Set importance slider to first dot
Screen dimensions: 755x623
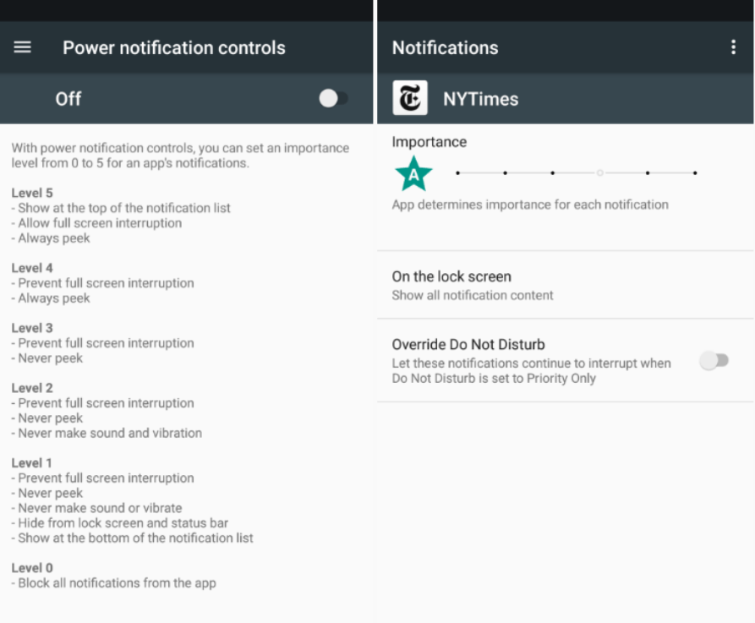pos(457,173)
